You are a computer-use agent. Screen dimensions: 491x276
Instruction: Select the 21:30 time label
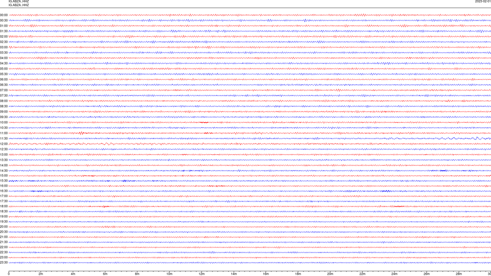click(x=4, y=242)
